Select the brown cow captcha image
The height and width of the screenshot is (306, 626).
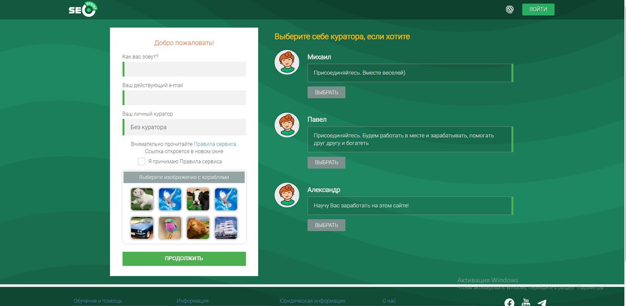[x=198, y=228]
